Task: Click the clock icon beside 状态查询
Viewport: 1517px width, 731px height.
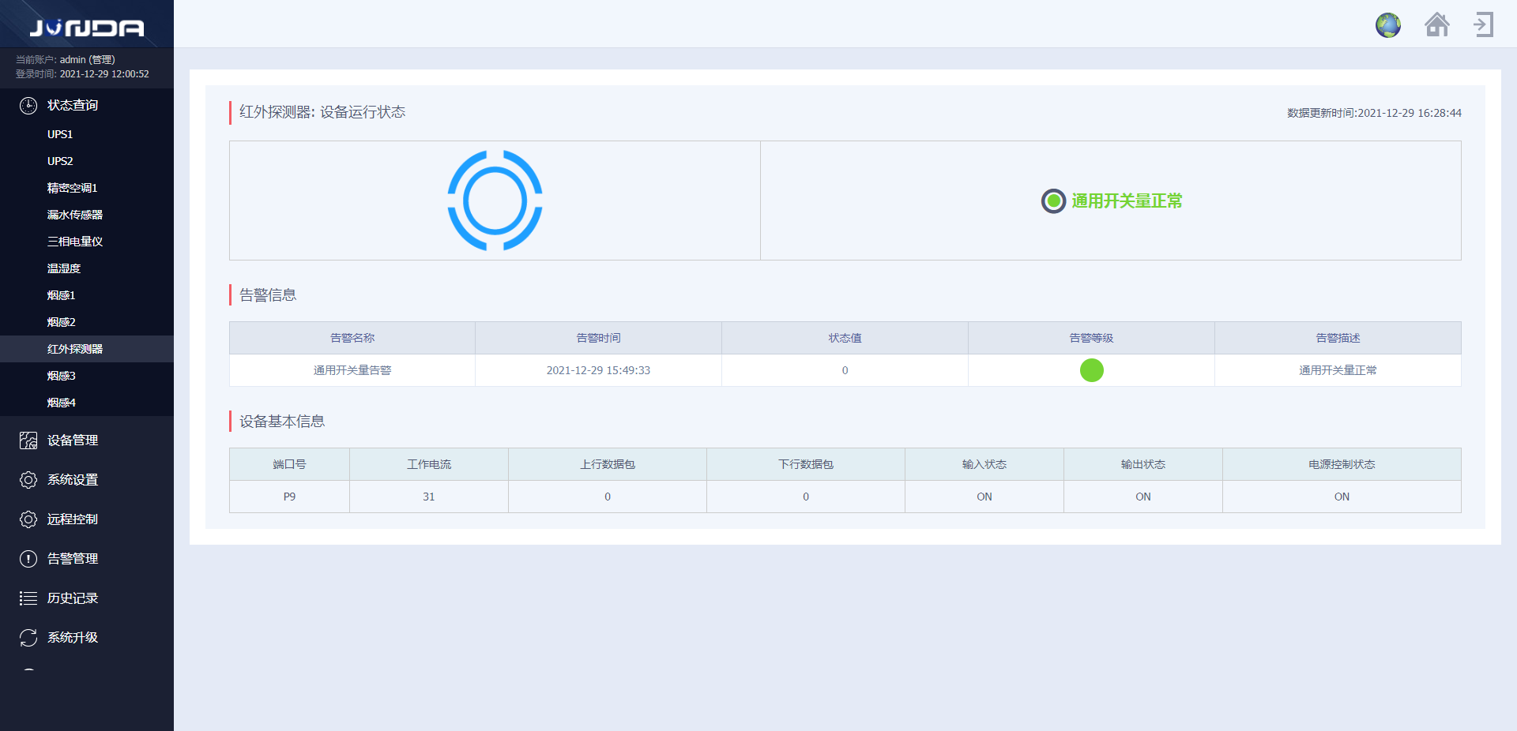Action: click(28, 106)
